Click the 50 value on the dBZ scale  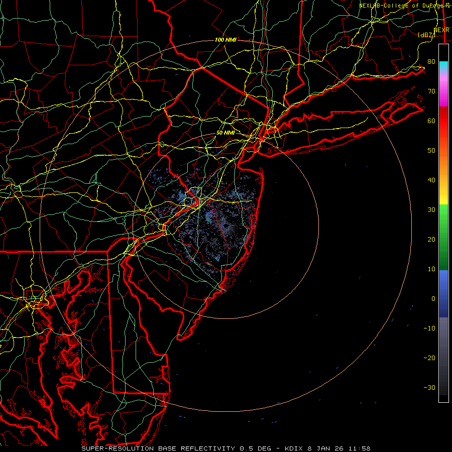point(431,151)
